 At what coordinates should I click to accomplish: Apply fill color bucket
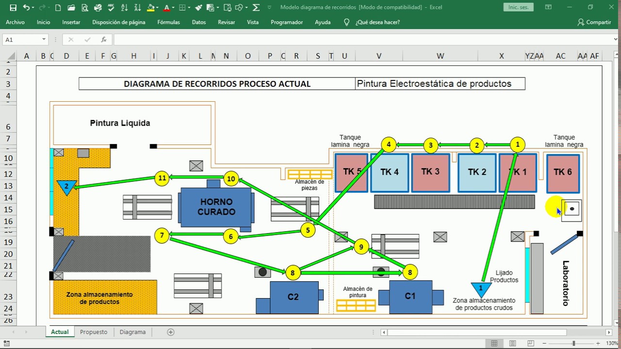(x=151, y=7)
